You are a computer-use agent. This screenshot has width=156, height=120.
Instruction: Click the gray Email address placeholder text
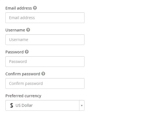22,18
